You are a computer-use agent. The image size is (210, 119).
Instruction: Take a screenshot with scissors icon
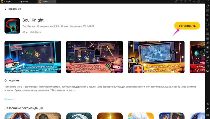tap(208, 43)
